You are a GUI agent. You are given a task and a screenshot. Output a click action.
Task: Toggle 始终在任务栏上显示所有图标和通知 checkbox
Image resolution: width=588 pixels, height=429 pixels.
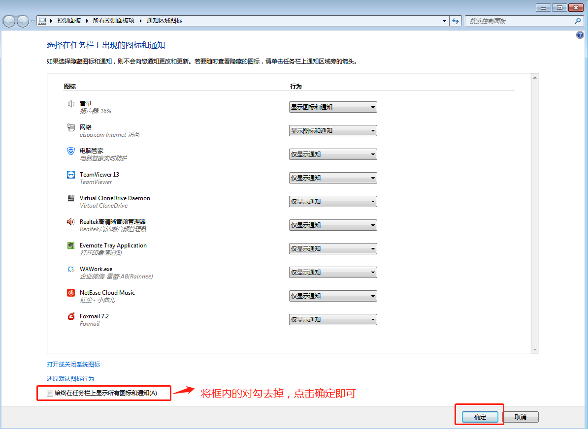[x=50, y=394]
